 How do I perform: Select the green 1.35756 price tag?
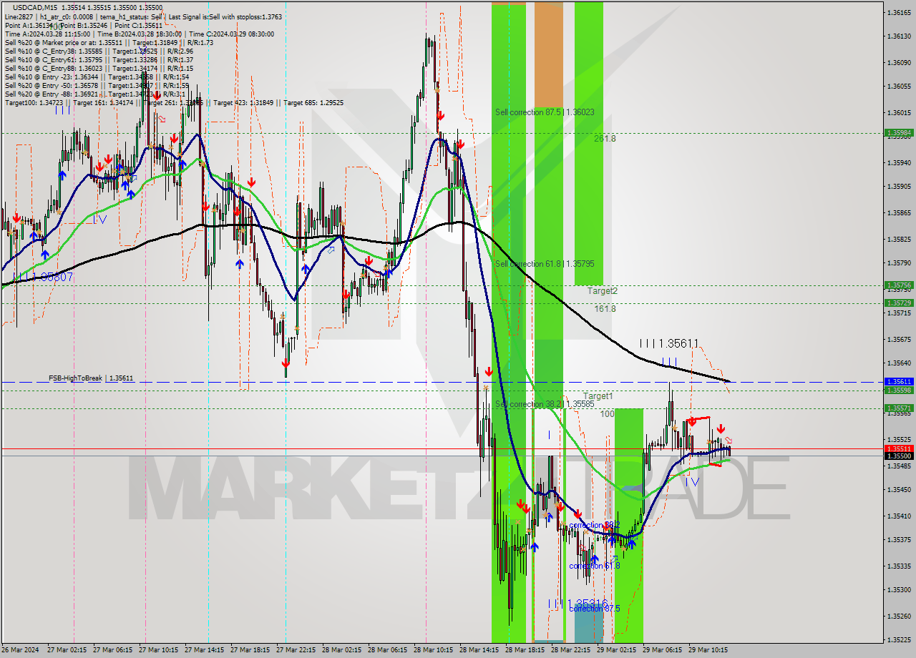(x=899, y=285)
